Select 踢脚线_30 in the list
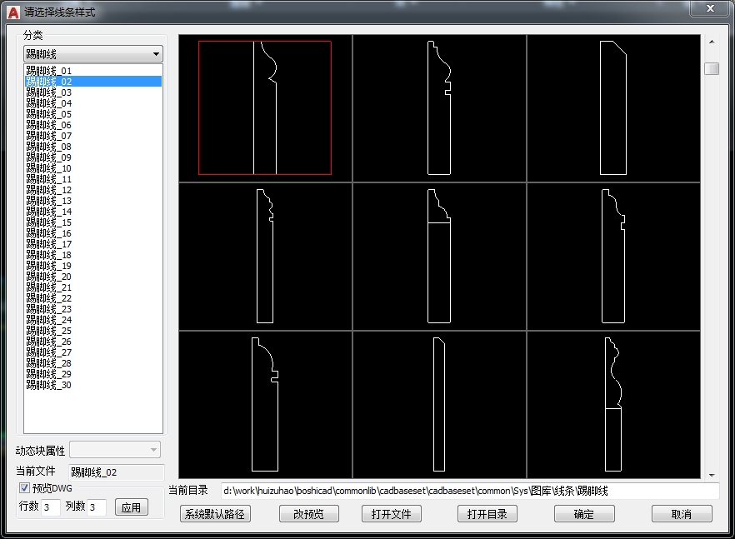Image resolution: width=735 pixels, height=539 pixels. (92, 385)
